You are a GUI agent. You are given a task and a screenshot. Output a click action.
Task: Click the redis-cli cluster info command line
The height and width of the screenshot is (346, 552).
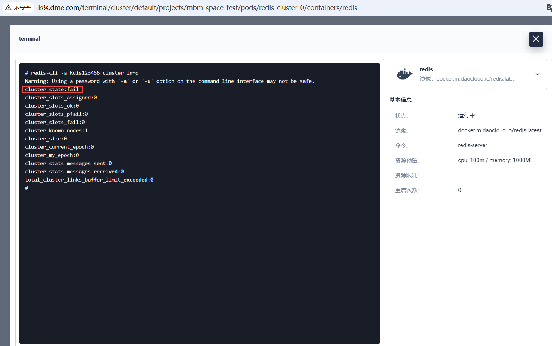pyautogui.click(x=81, y=73)
